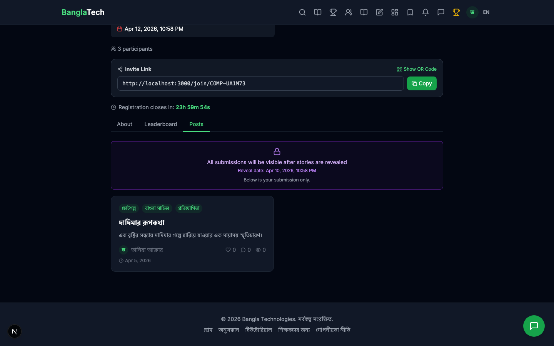The width and height of the screenshot is (554, 346).
Task: Click the গোপনীয়তা নীতি footer link
Action: tap(333, 330)
